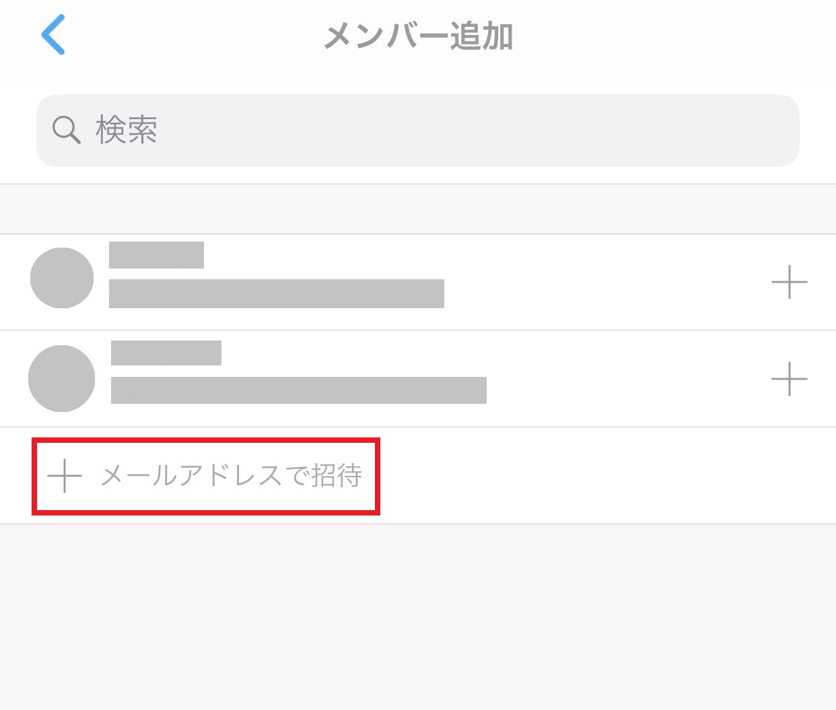The width and height of the screenshot is (836, 710).
Task: Open the first member's avatar
Action: 62,278
